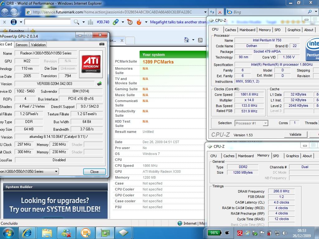This screenshot has height=239, width=319.
Task: Click the Megafight talks news headline link
Action: (x=178, y=22)
